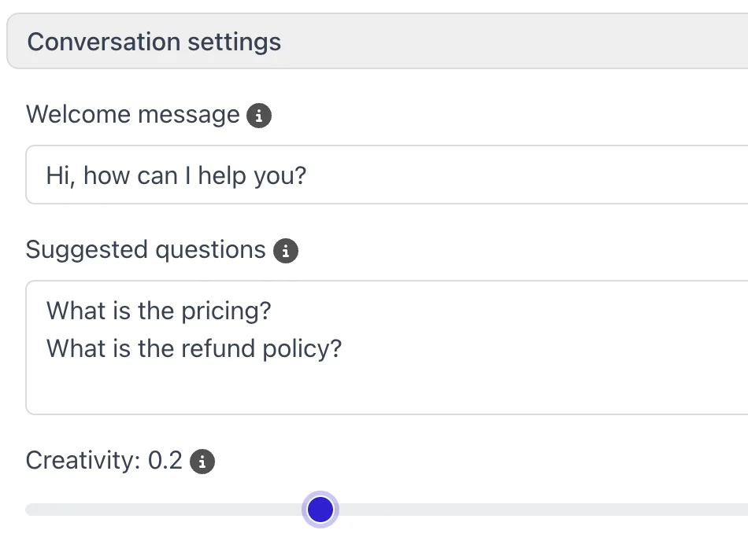This screenshot has height=552, width=748.
Task: Select the question 'What is the pricing?'
Action: click(158, 311)
